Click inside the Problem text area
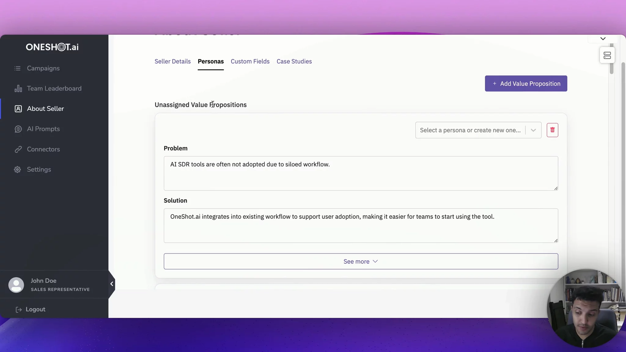This screenshot has height=352, width=626. (x=361, y=173)
